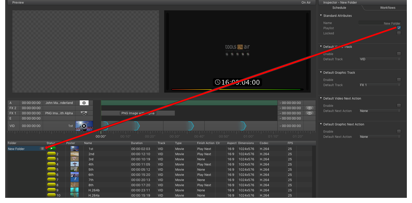This screenshot has width=412, height=203.
Task: Sort the list by the Duration column header
Action: coord(137,143)
